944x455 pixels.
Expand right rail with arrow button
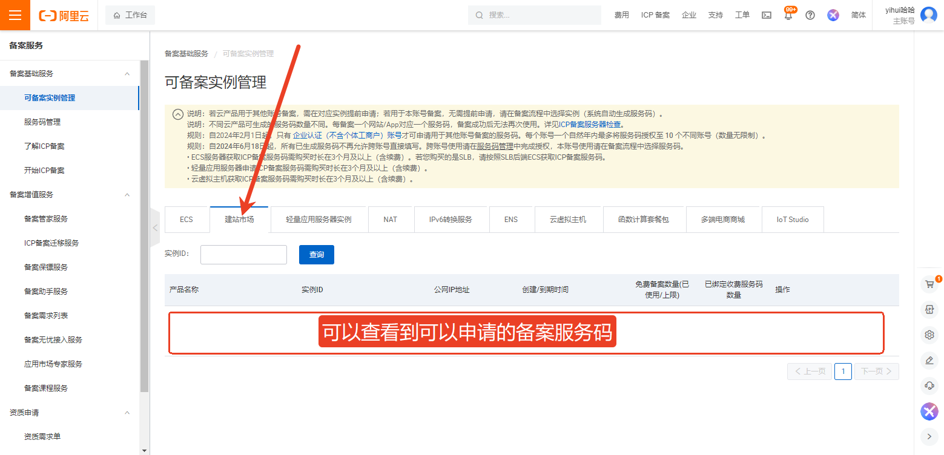pos(929,436)
